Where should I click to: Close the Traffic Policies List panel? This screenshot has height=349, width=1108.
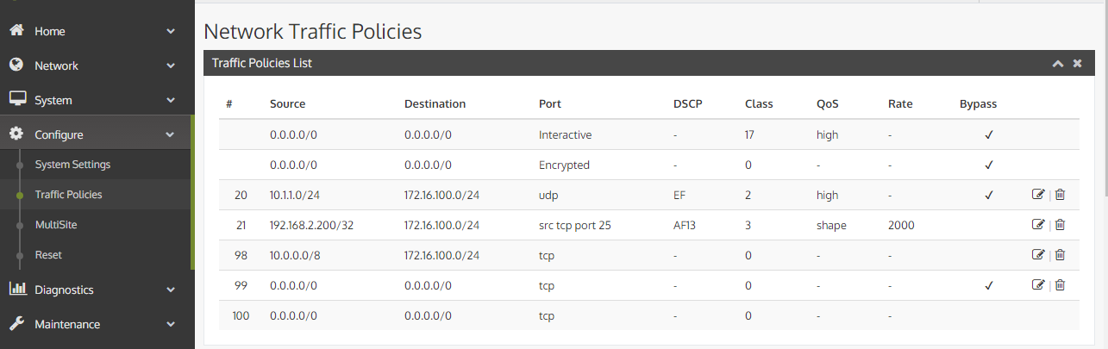coord(1077,63)
